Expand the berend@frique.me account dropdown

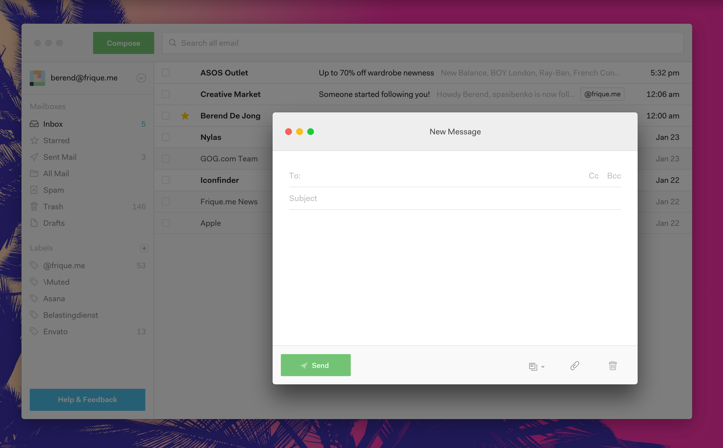tap(141, 78)
